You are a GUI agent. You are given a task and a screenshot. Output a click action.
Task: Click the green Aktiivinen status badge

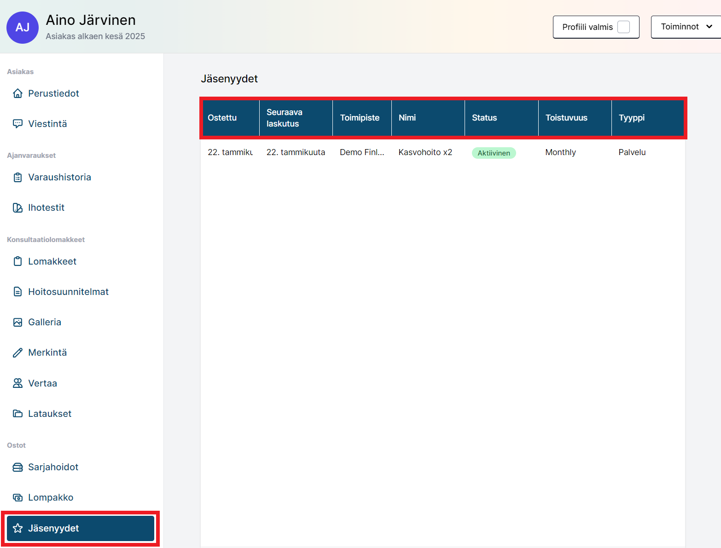point(494,153)
